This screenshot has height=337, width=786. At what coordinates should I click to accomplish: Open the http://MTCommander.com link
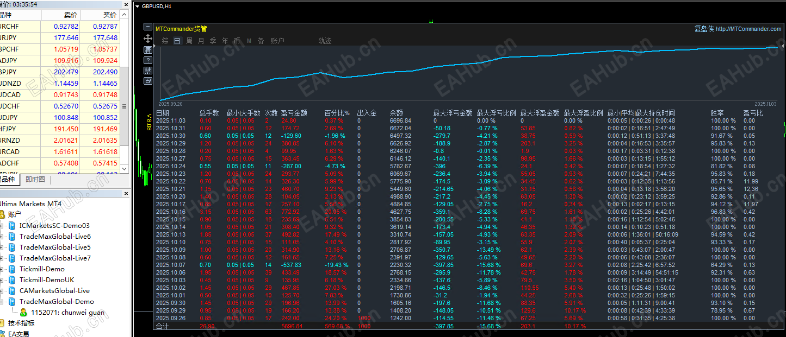pos(748,29)
